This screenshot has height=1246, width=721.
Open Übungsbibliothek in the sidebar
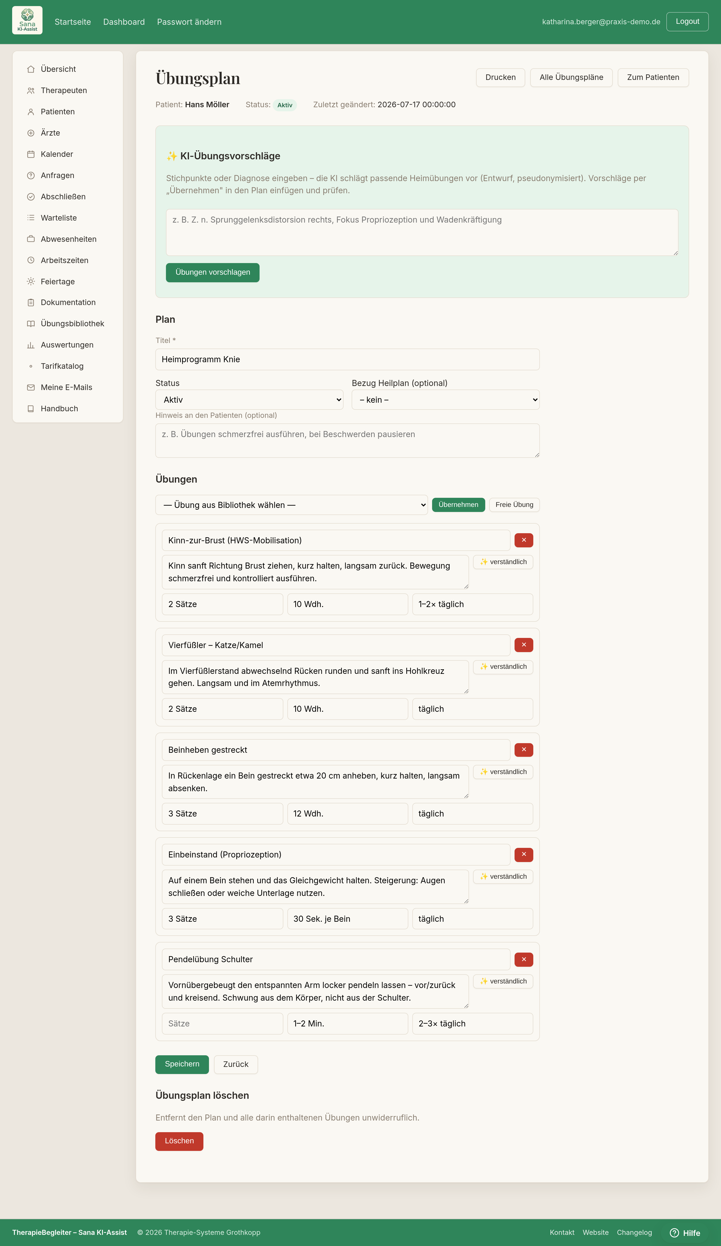pyautogui.click(x=73, y=324)
